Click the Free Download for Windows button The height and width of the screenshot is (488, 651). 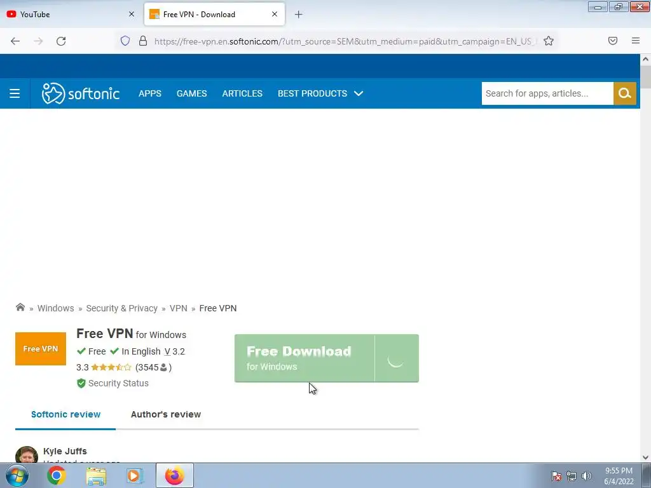coord(326,358)
